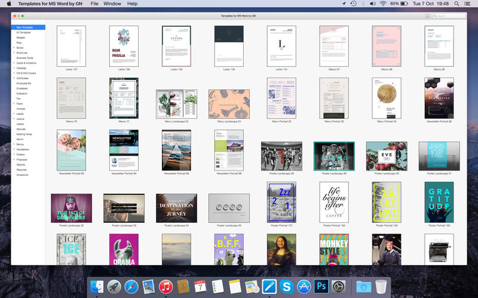Select Menu Portrait 34 template

pos(387,98)
